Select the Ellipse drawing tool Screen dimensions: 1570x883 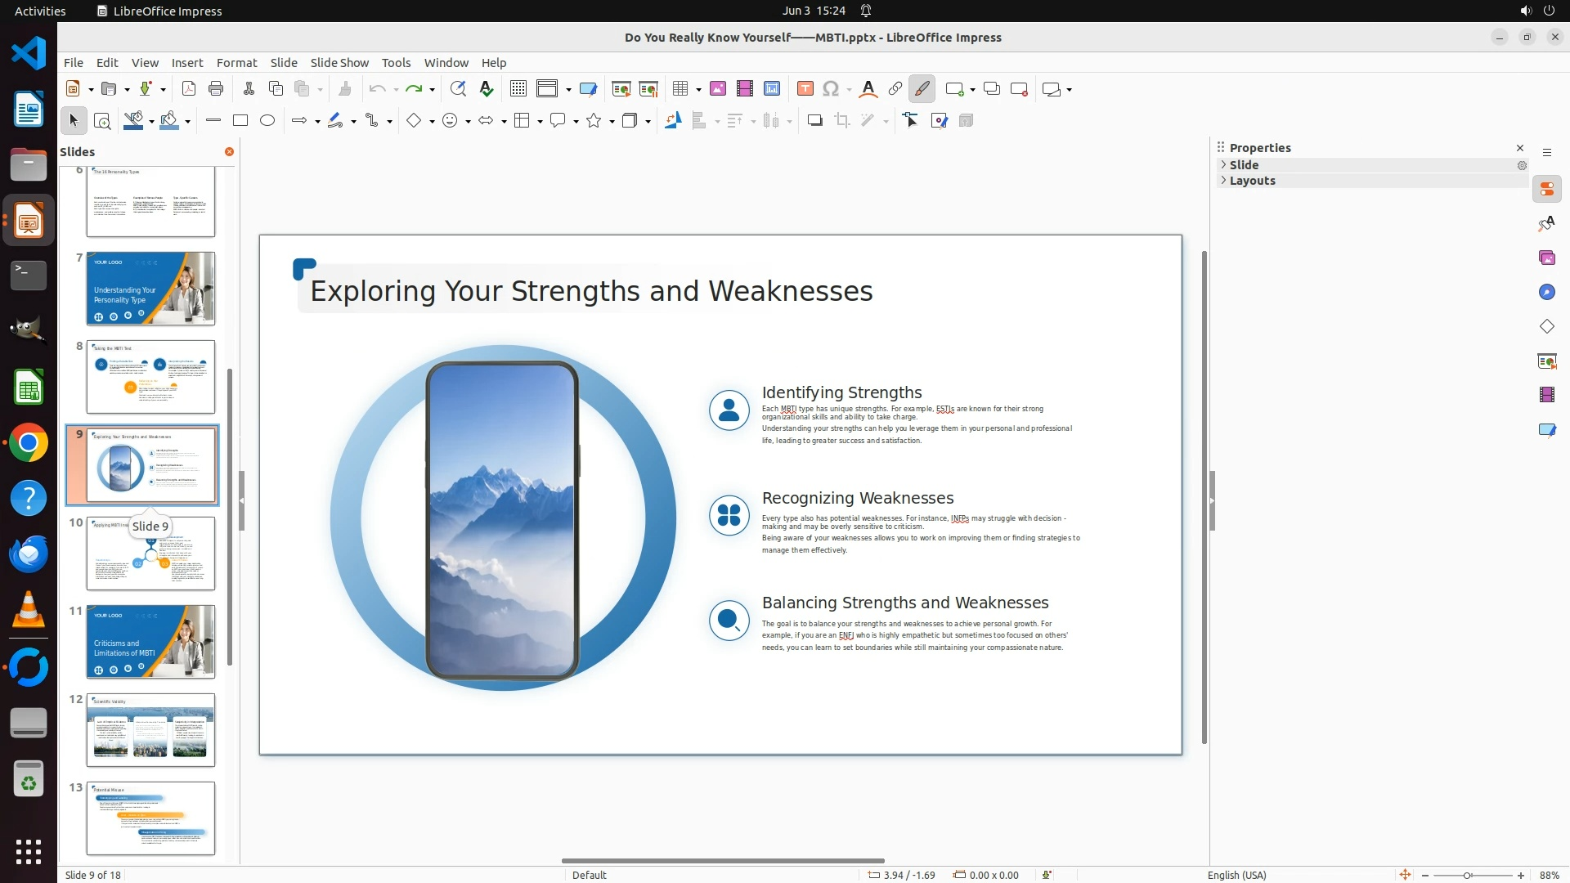pos(267,121)
